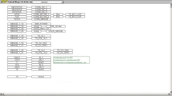Select the MIRAGE_1_14 block
172x96 pixels.
(x=17, y=26)
